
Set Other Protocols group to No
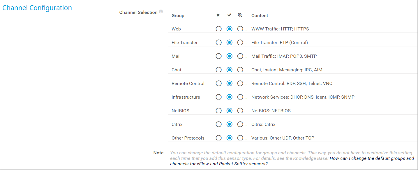(218, 138)
